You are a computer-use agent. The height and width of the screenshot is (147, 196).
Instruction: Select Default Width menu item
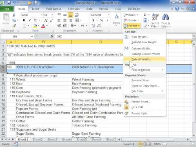click(145, 59)
